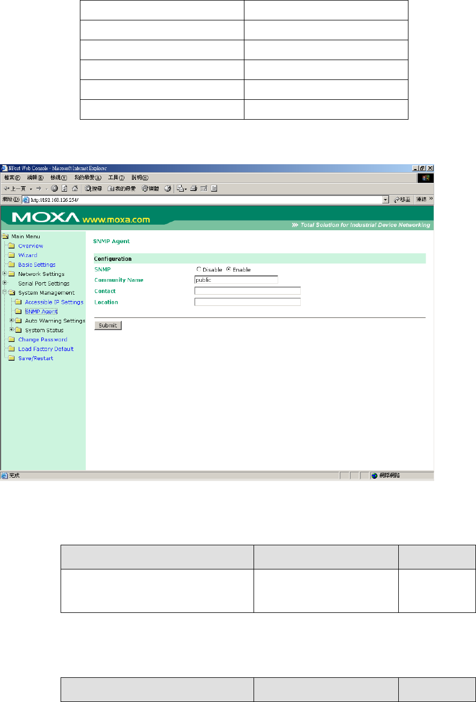Click the www.moxa.com banner text
Viewport: 476px width, 702px height.
point(116,220)
